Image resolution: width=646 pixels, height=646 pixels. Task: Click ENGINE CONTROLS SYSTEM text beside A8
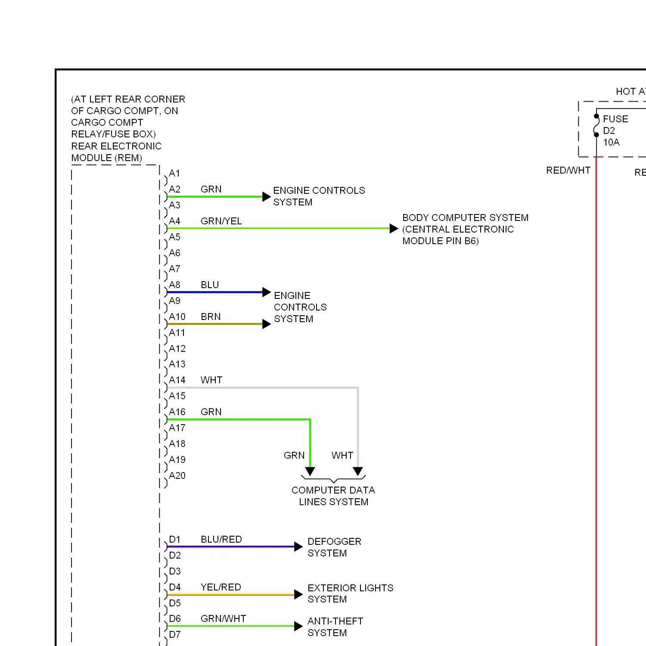click(x=300, y=307)
